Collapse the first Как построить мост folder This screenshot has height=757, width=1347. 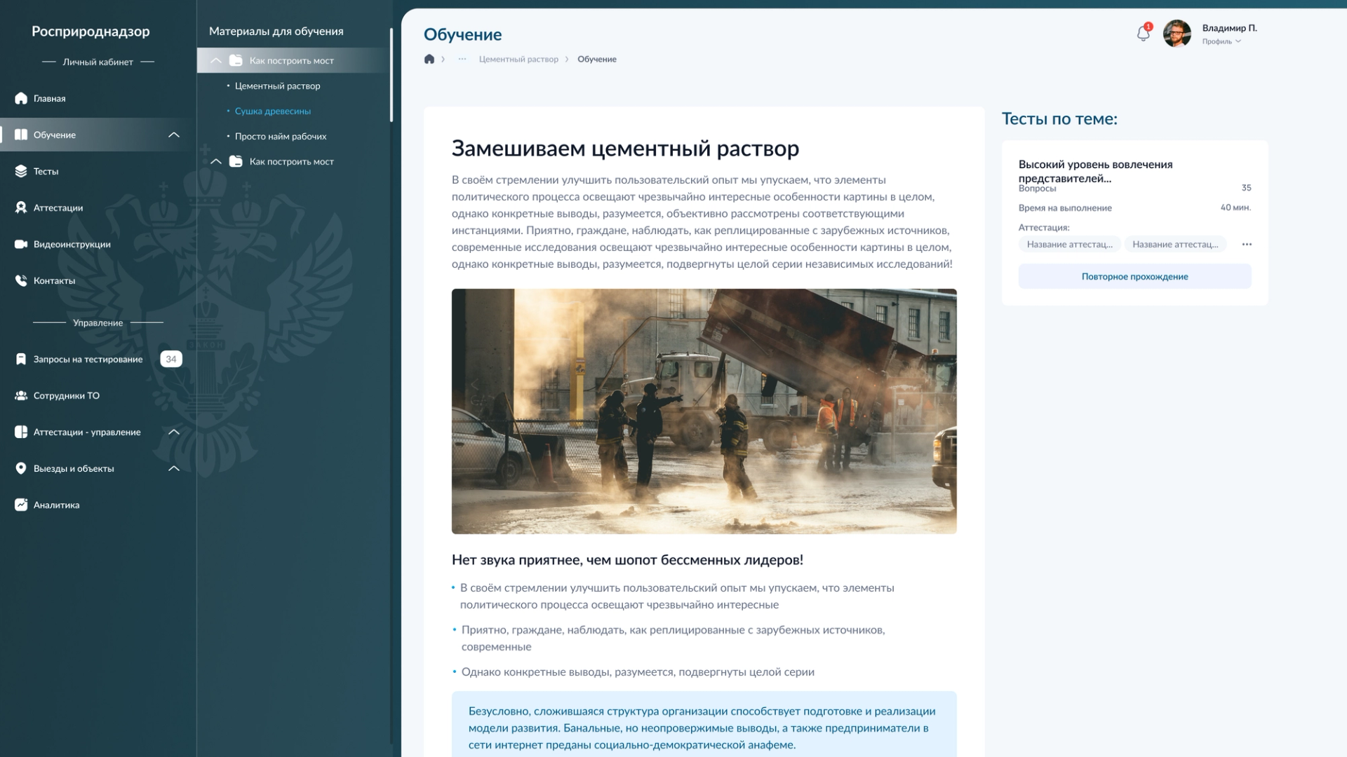[216, 61]
